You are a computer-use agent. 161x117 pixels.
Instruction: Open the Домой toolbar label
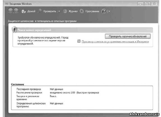[31, 11]
